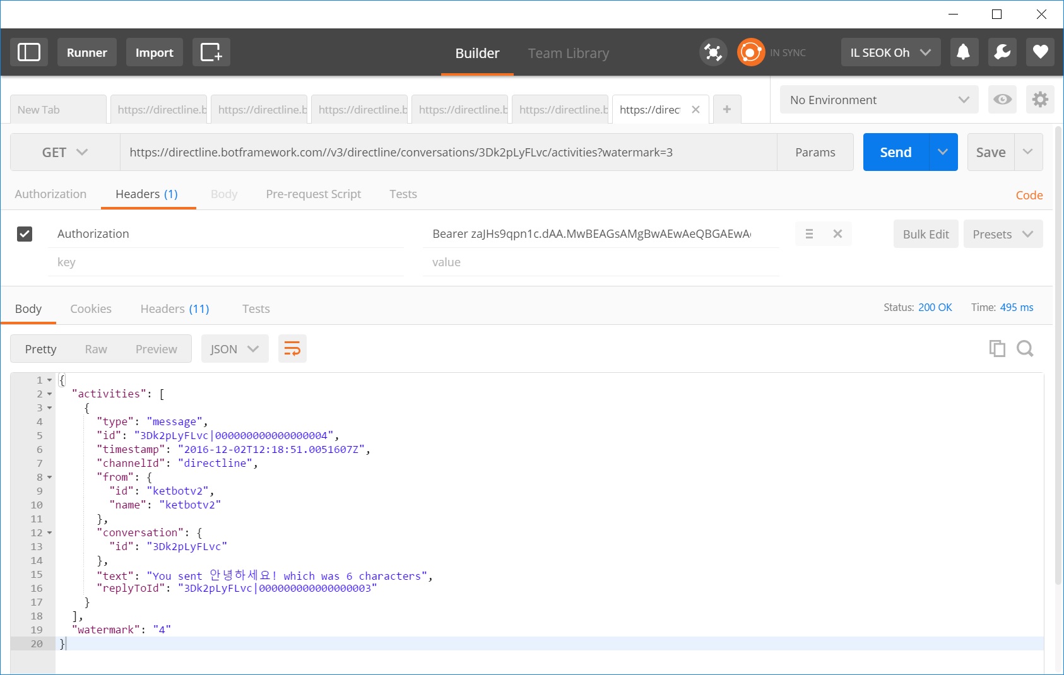Click the 200 OK status text

(x=935, y=307)
